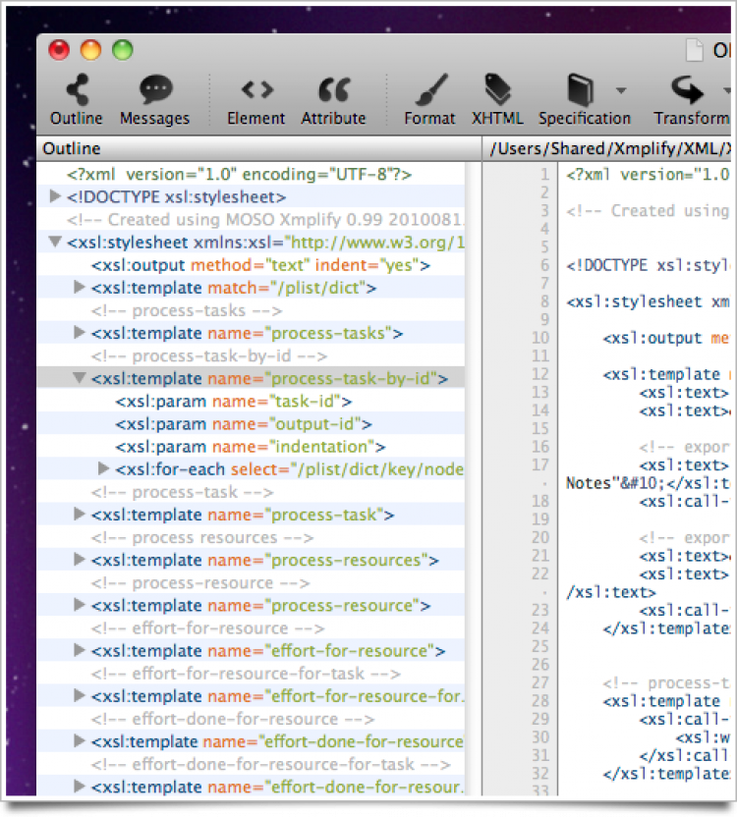
Task: Click the document proxy icon in title bar
Action: tap(694, 50)
